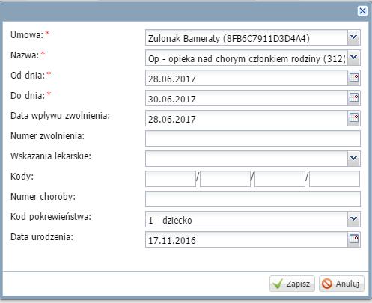Click the Anuluj button
This screenshot has height=303, width=372.
point(341,284)
